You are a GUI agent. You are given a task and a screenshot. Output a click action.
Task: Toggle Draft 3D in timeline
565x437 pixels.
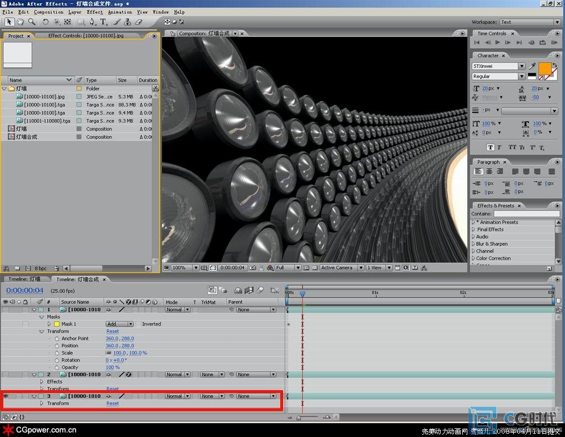(x=223, y=290)
